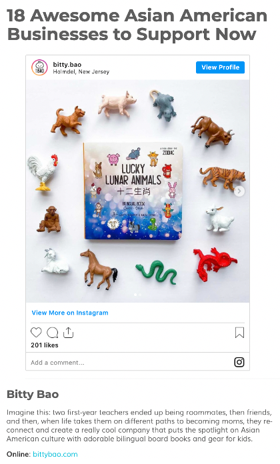Click the red dragon figurine in photo
The width and height of the screenshot is (280, 464).
coord(215,263)
